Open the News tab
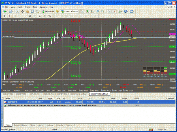The height and width of the screenshot is (132, 177). coord(33,125)
